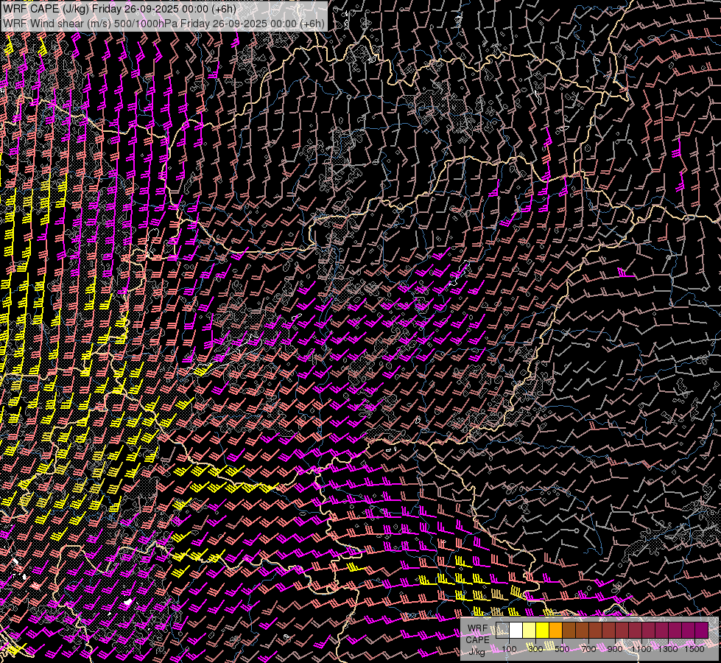Click the 700 tick label in the legend
Viewport: 721px width, 663px height.
click(588, 649)
